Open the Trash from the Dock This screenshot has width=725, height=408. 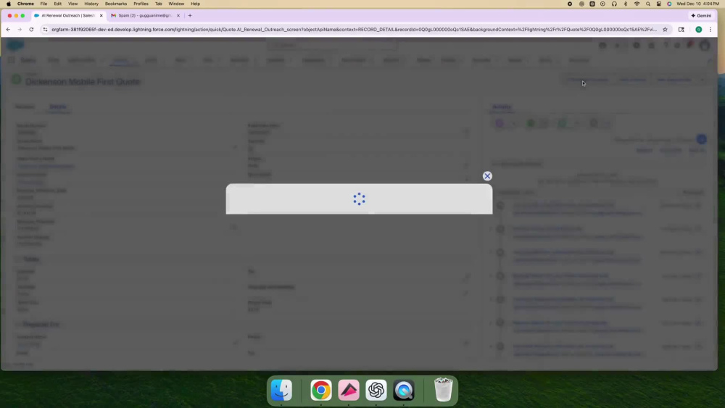point(443,390)
